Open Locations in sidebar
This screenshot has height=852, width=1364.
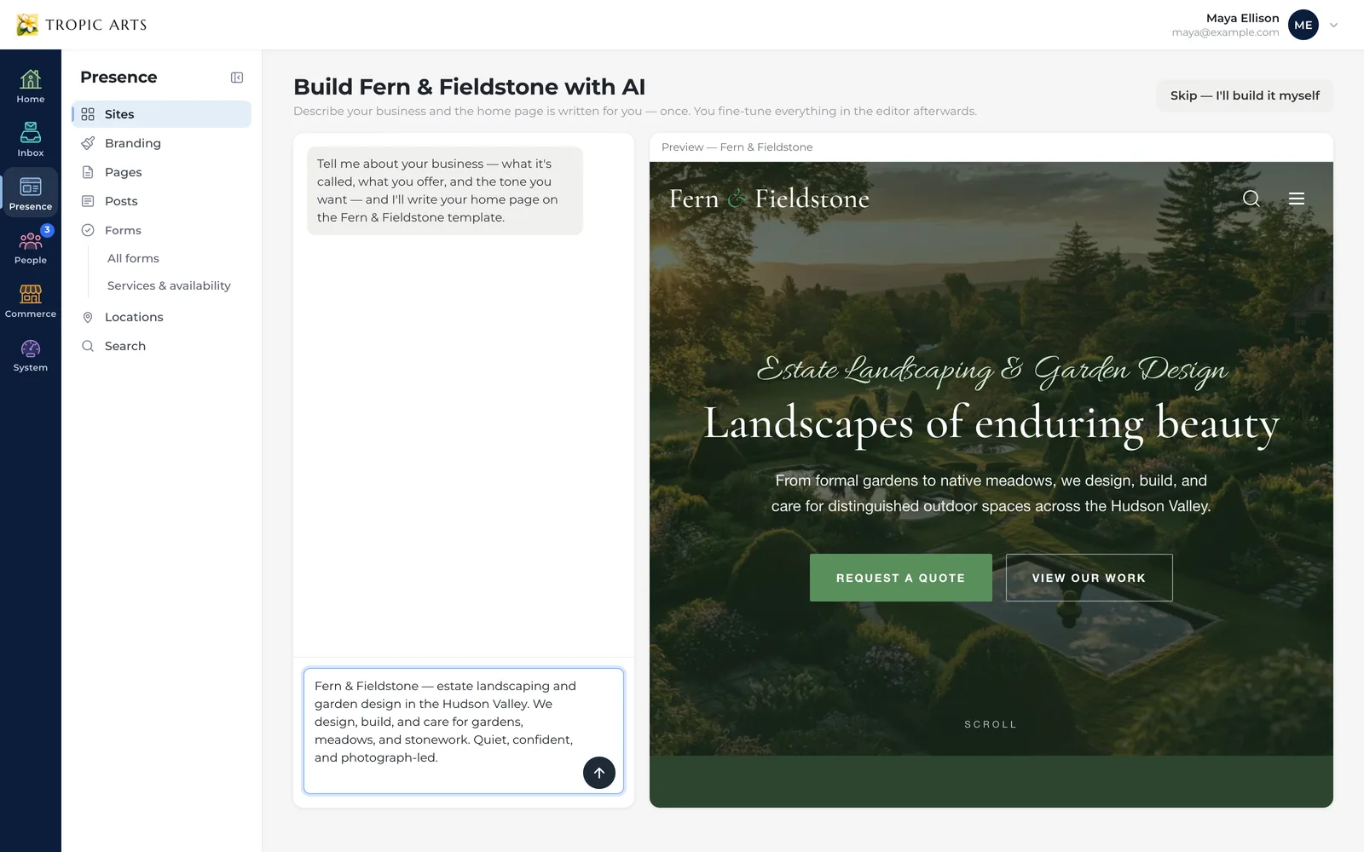[162, 317]
